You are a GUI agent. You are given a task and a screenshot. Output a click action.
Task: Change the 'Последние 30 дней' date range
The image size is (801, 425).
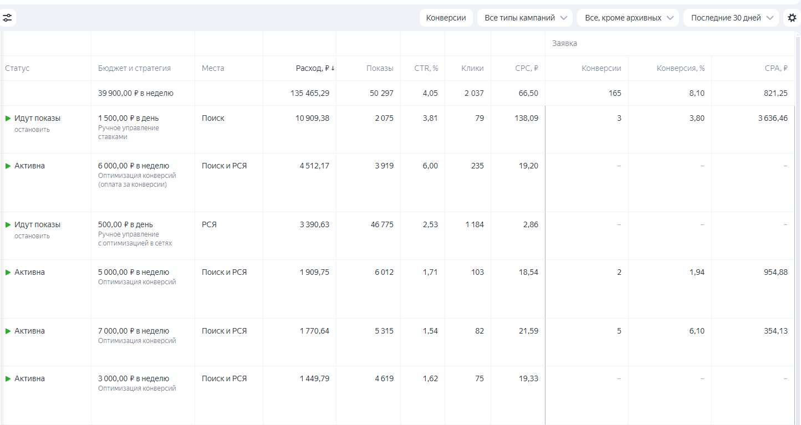731,18
